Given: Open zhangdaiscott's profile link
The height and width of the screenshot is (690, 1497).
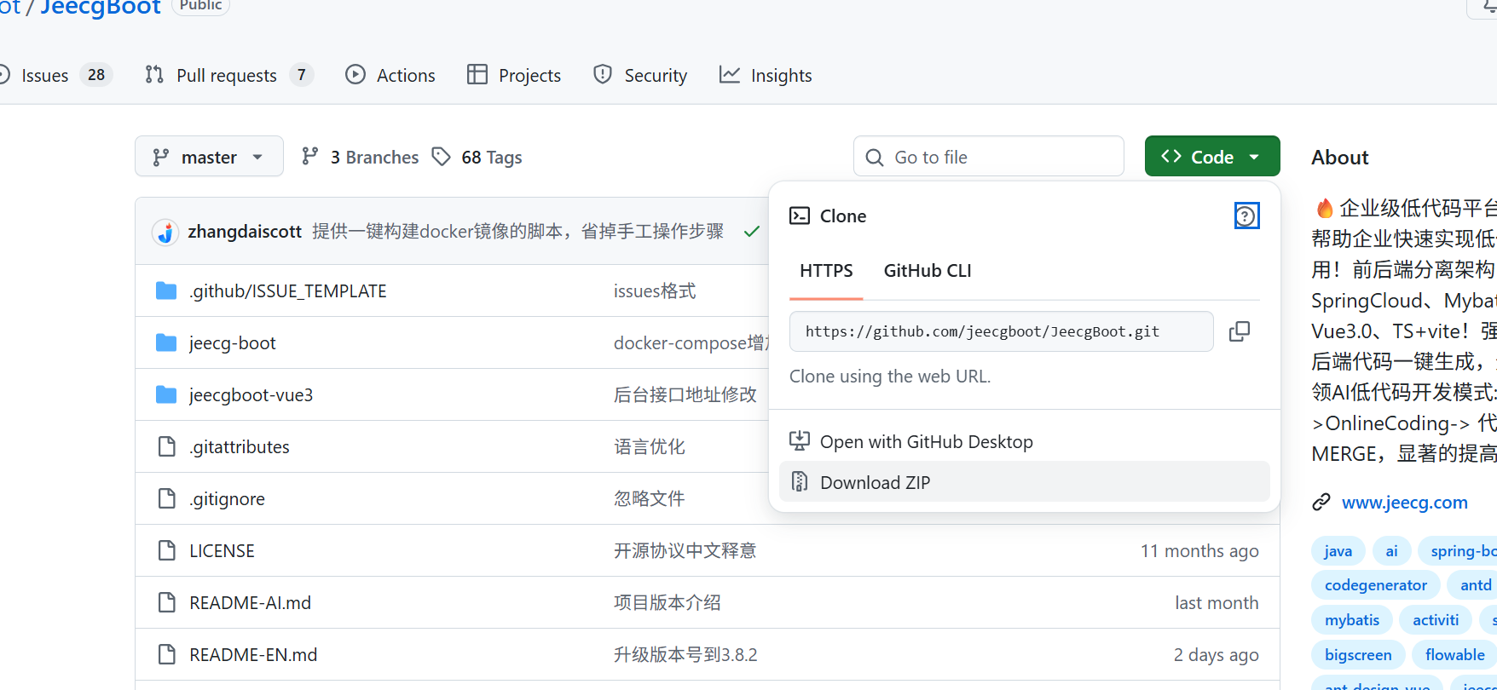Looking at the screenshot, I should click(245, 232).
